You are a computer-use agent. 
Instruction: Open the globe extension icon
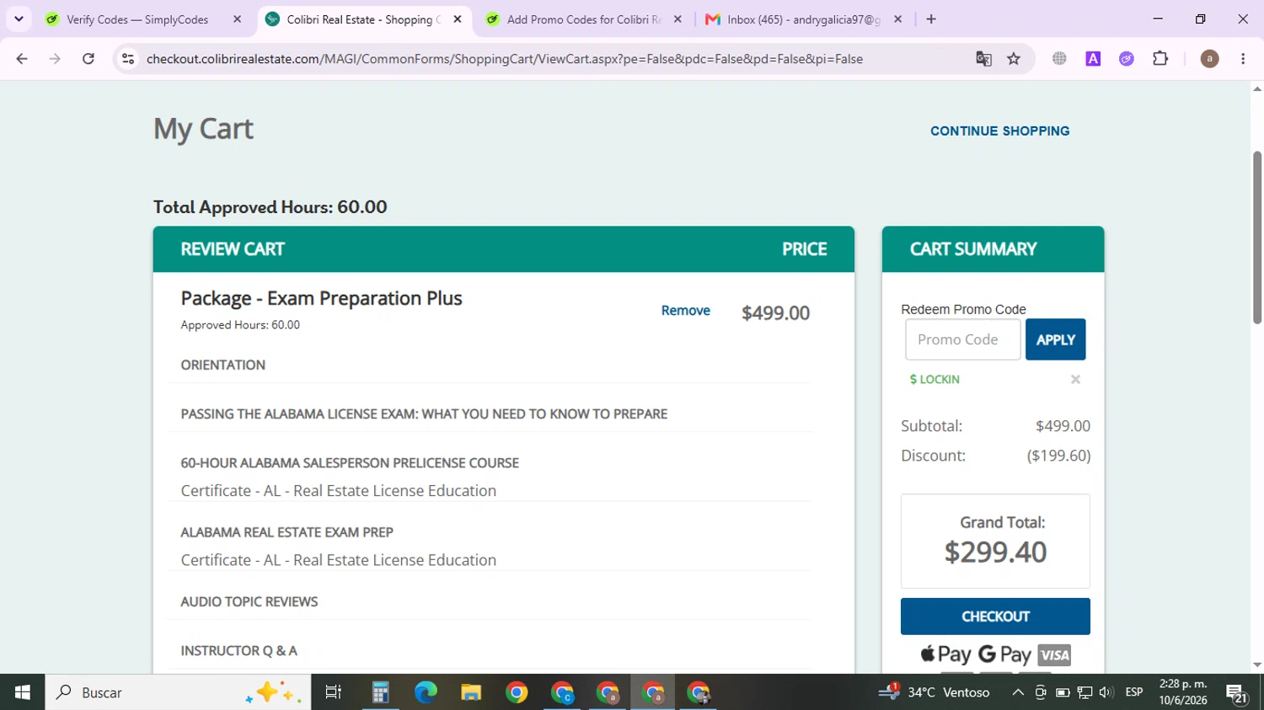coord(1059,59)
